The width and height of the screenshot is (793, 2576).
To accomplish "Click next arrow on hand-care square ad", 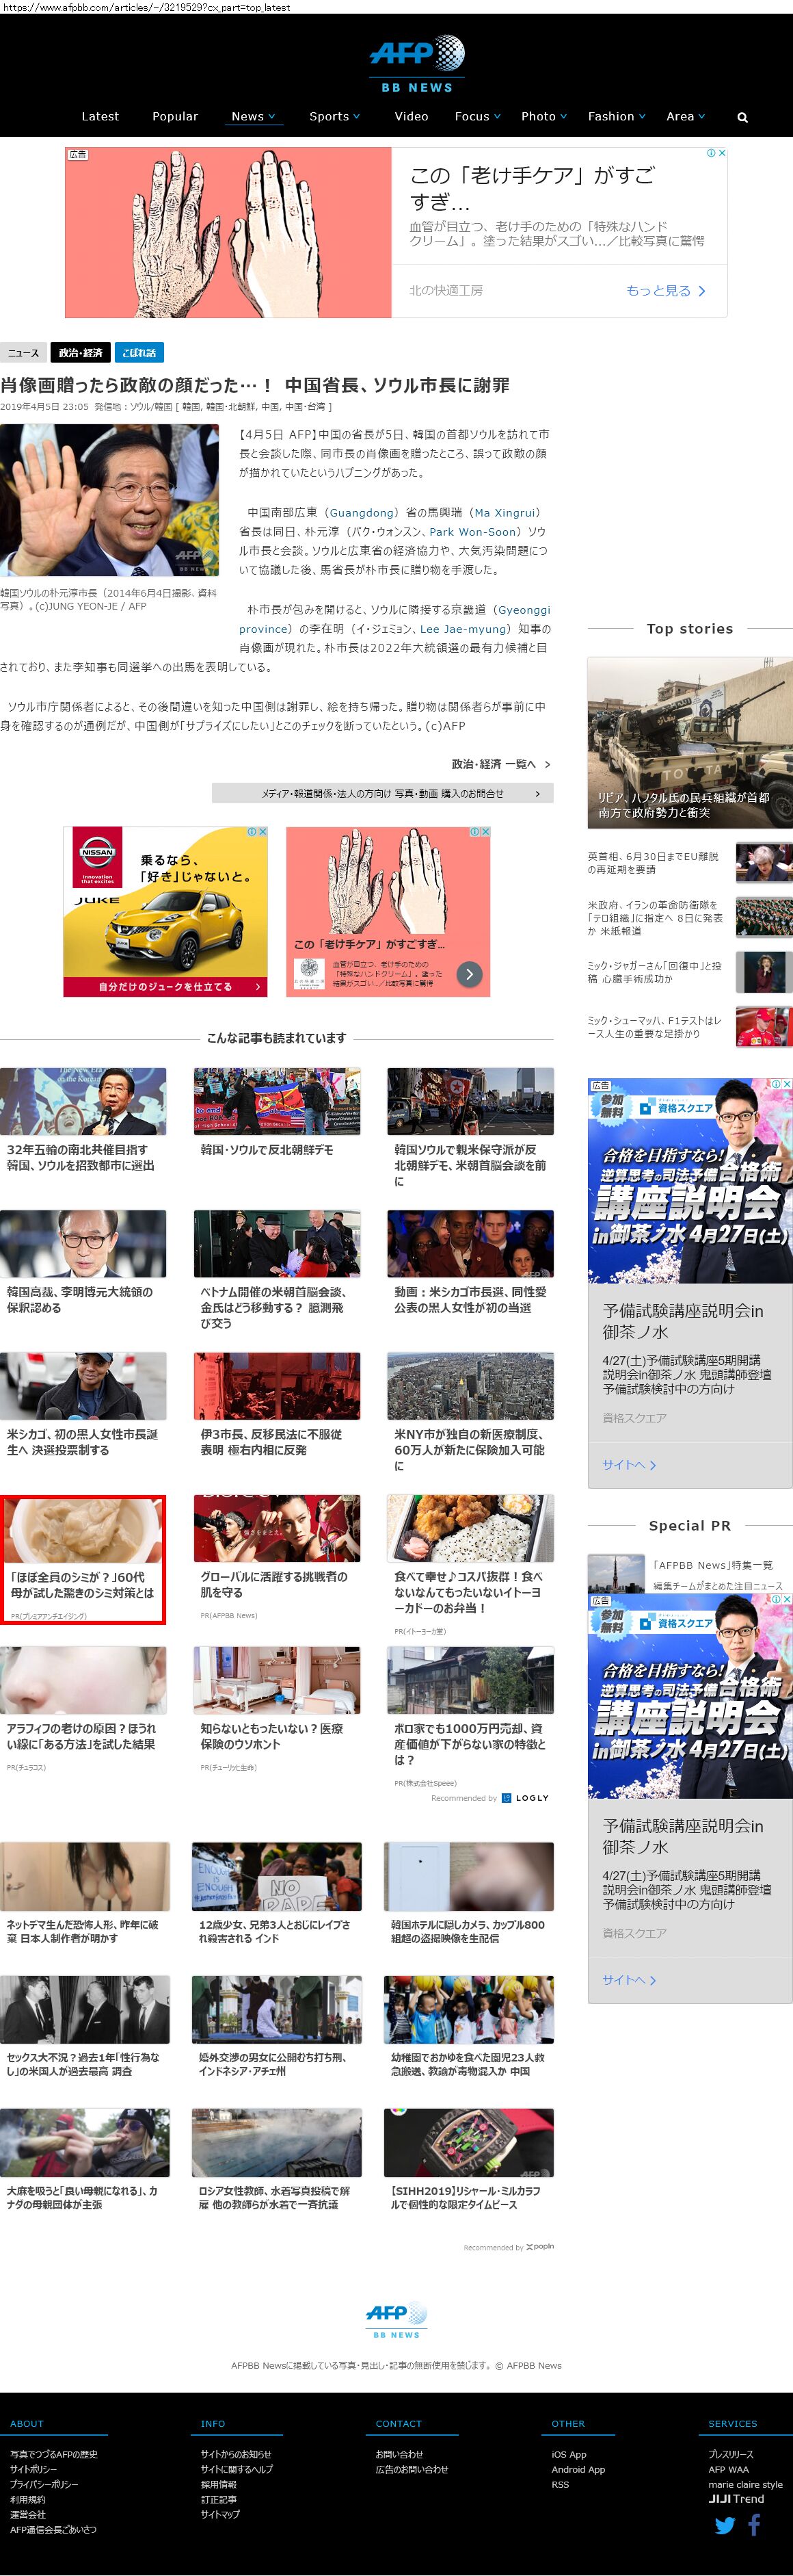I will point(470,974).
